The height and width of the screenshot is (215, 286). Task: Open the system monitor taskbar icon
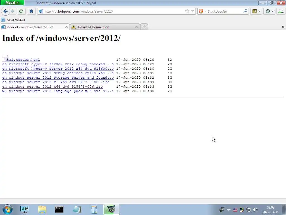click(25, 209)
